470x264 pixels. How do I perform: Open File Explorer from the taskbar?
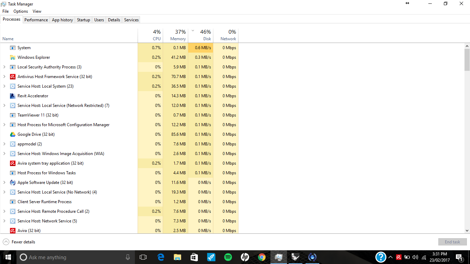coord(178,257)
